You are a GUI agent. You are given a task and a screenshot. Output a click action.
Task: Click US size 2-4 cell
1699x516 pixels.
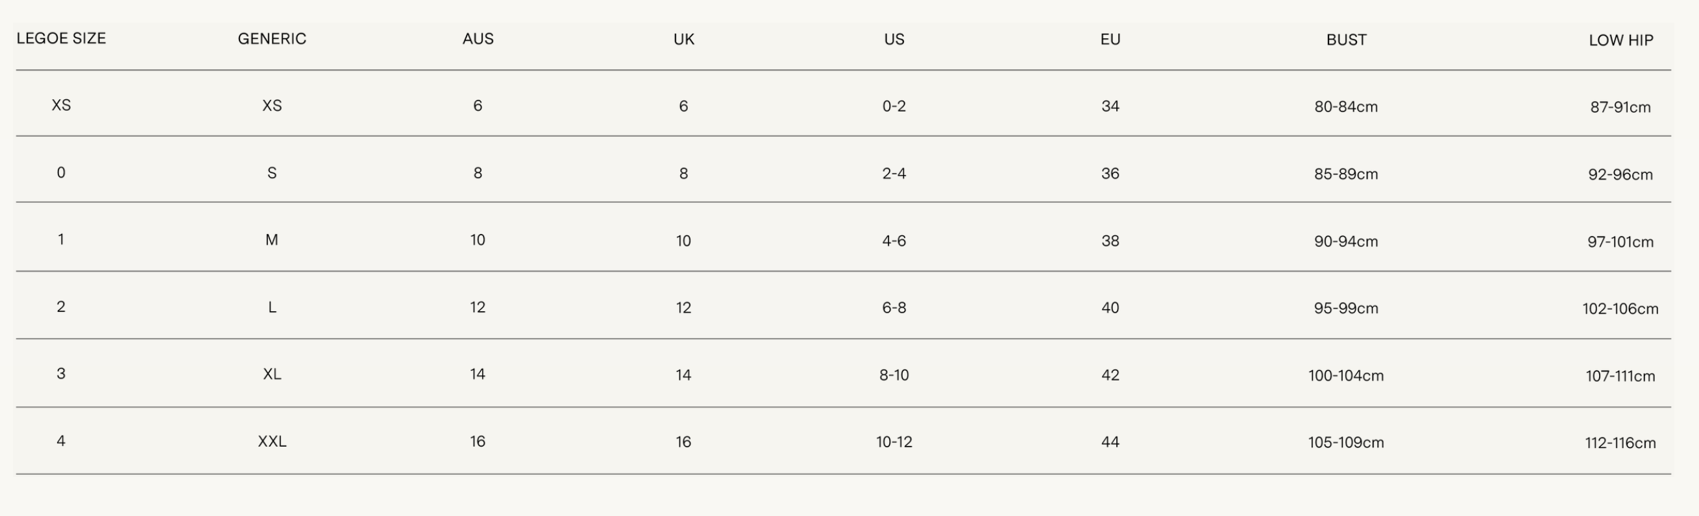tap(894, 173)
